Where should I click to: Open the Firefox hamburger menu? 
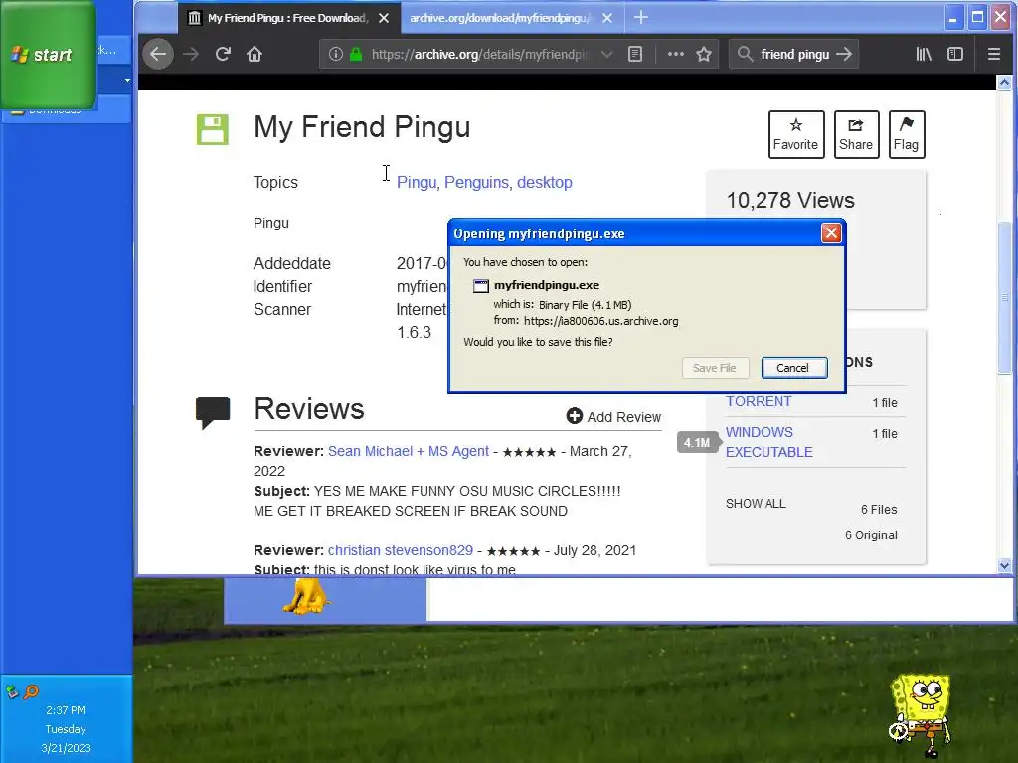click(994, 54)
